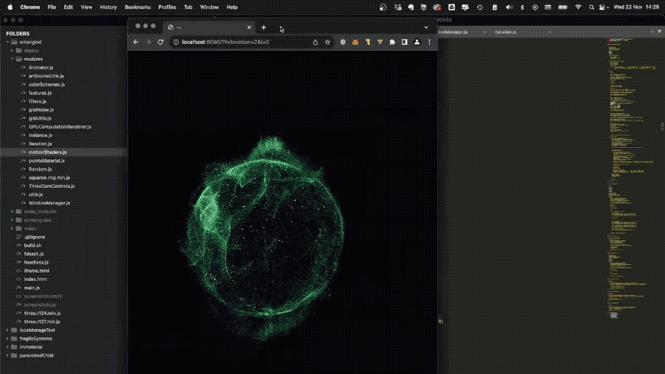Viewport: 665px width, 374px height.
Task: Switch to iteration.js editor tab
Action: tap(505, 32)
